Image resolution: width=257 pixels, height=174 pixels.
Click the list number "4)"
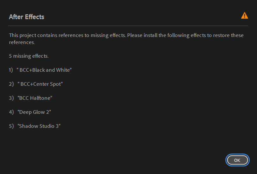click(11, 112)
